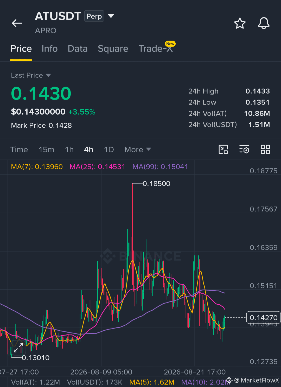Screen dimensions: 281x387
Task: Click the Vol(AT): 1.22M volume label
Action: pos(35,382)
